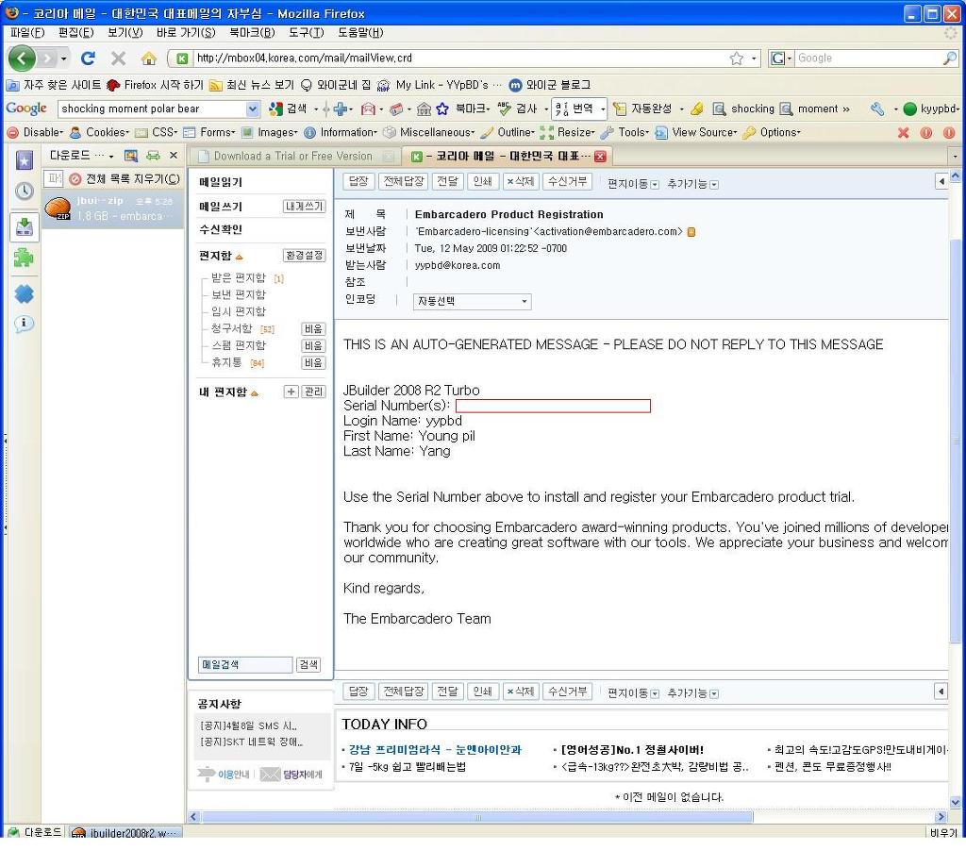Open the Back button history dropdown
Screen dimensions: 966x867
(x=63, y=59)
